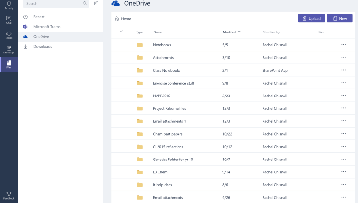The height and width of the screenshot is (203, 358).
Task: Go to Teams in the left rail
Action: pos(9,34)
